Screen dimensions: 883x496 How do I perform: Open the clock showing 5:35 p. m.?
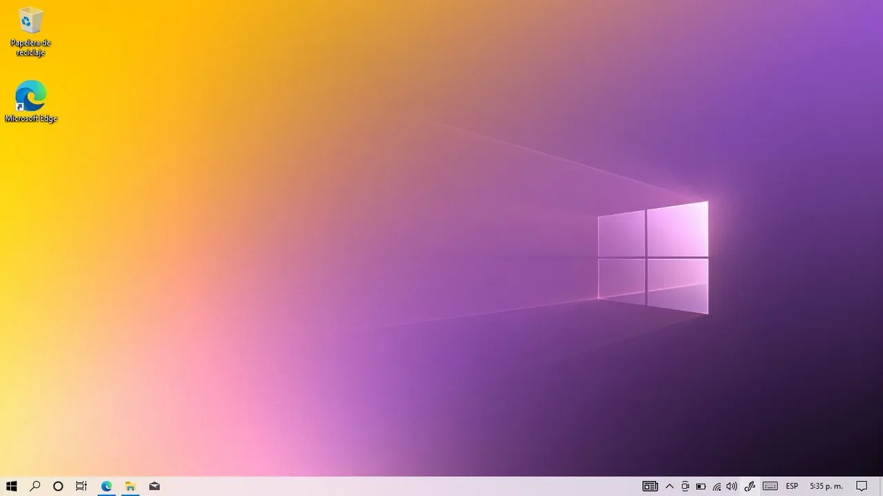pyautogui.click(x=826, y=486)
